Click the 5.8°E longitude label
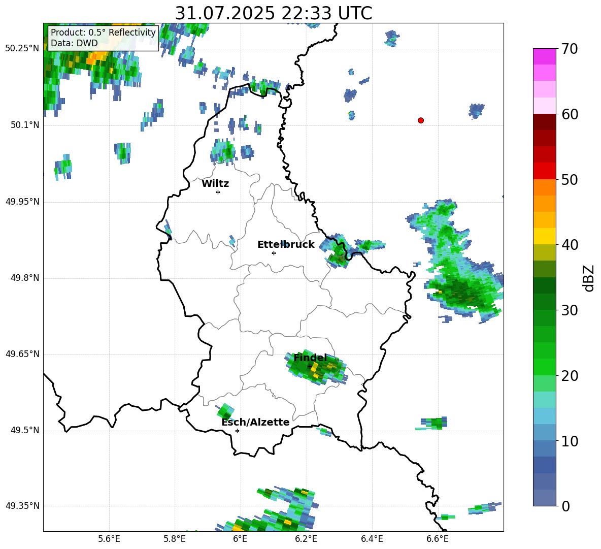Image resolution: width=601 pixels, height=549 pixels. tap(175, 539)
